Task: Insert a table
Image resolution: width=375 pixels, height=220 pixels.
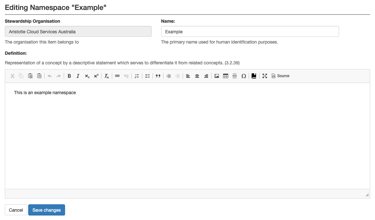Action: [226, 76]
